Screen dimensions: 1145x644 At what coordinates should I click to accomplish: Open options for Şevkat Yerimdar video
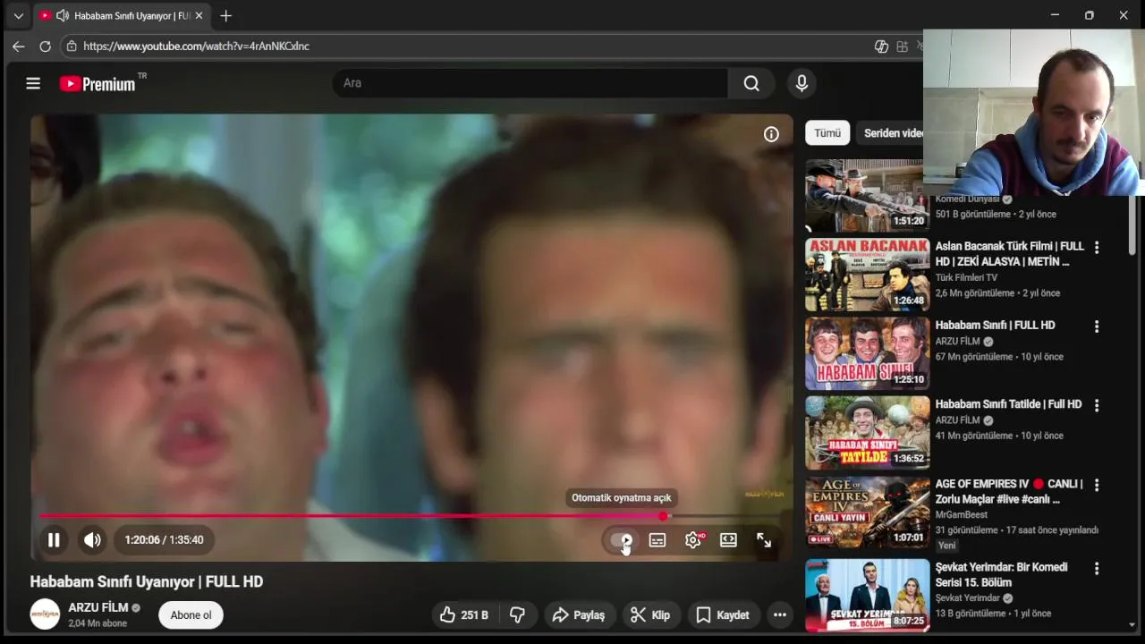pos(1097,569)
